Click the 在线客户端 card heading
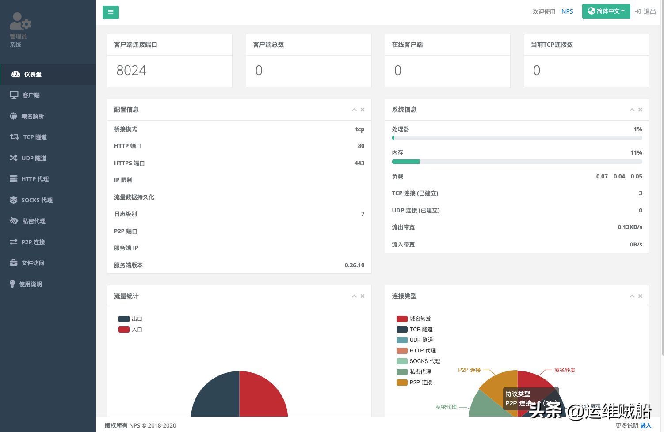 [407, 45]
